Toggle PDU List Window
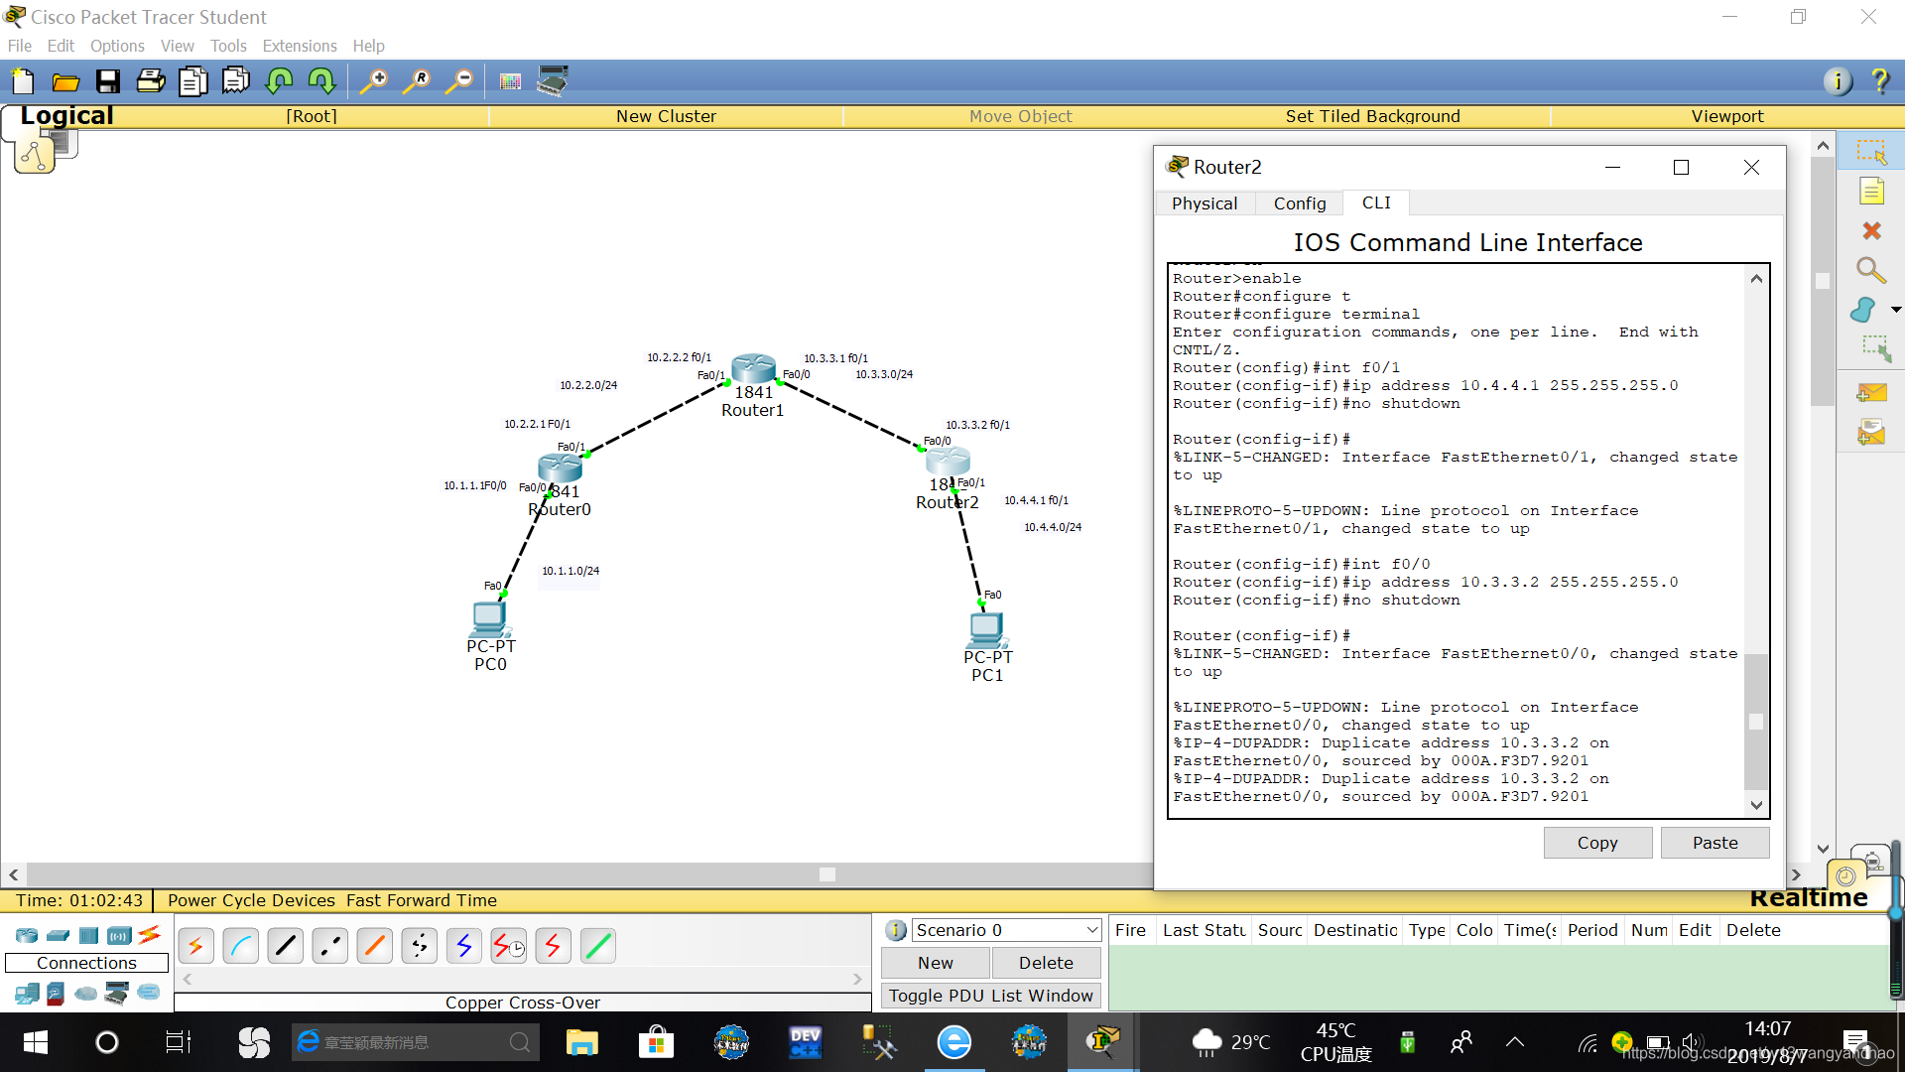This screenshot has width=1905, height=1072. coord(990,996)
